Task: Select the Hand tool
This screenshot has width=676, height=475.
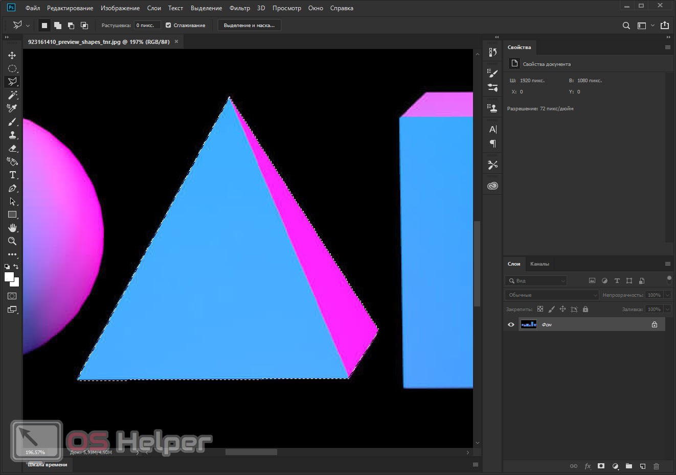Action: coord(12,228)
